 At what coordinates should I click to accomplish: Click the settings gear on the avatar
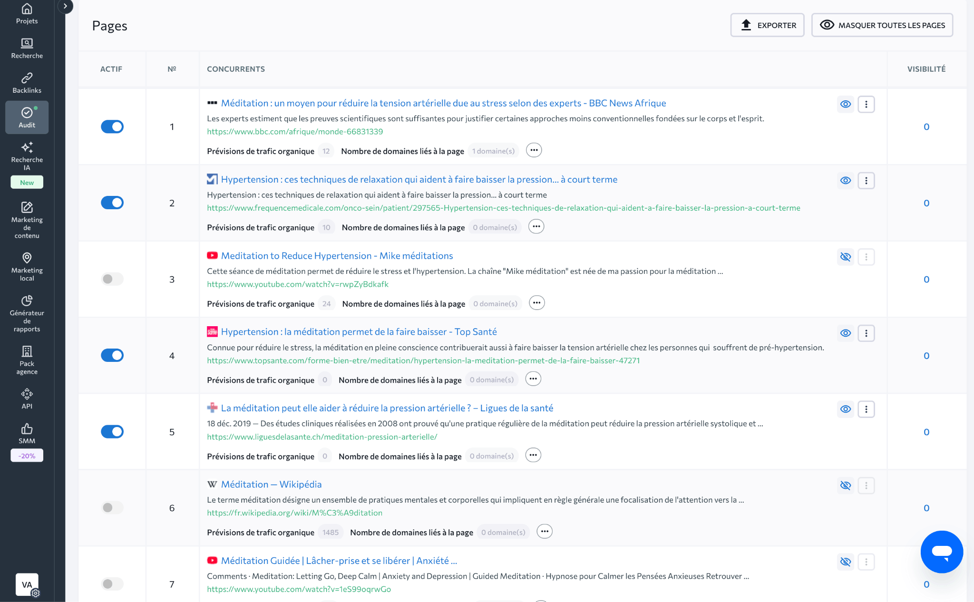[x=36, y=593]
